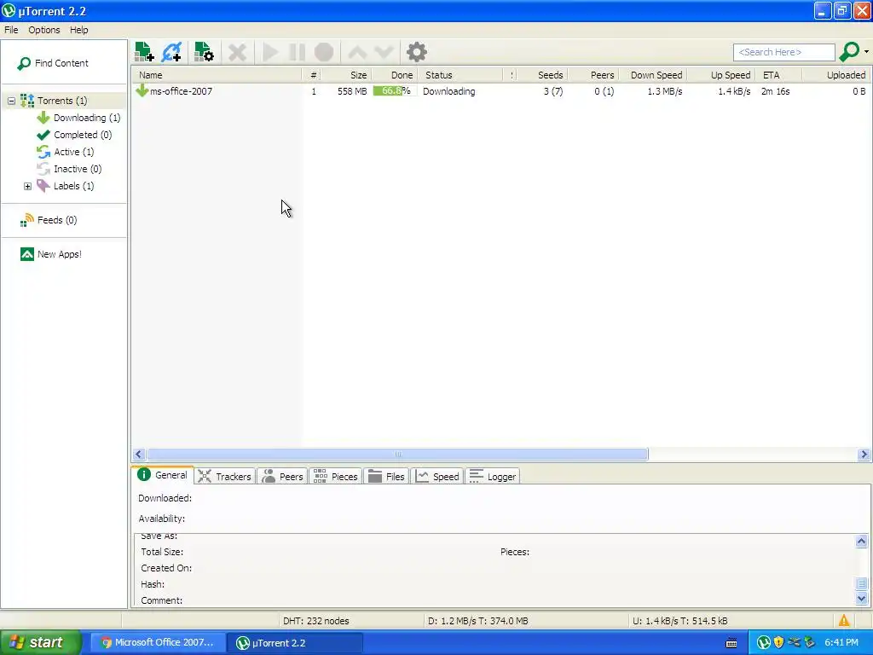Switch to the Peers tab
This screenshot has width=873, height=655.
tap(283, 477)
